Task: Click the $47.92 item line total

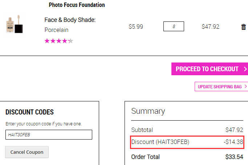Action: click(x=211, y=27)
